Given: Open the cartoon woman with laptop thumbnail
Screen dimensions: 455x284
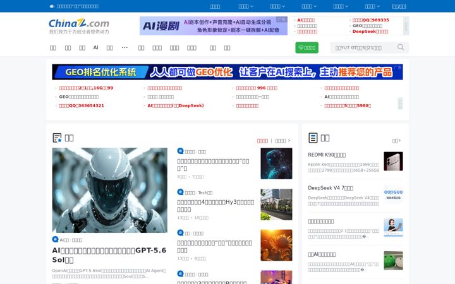Looking at the screenshot, I should [393, 227].
